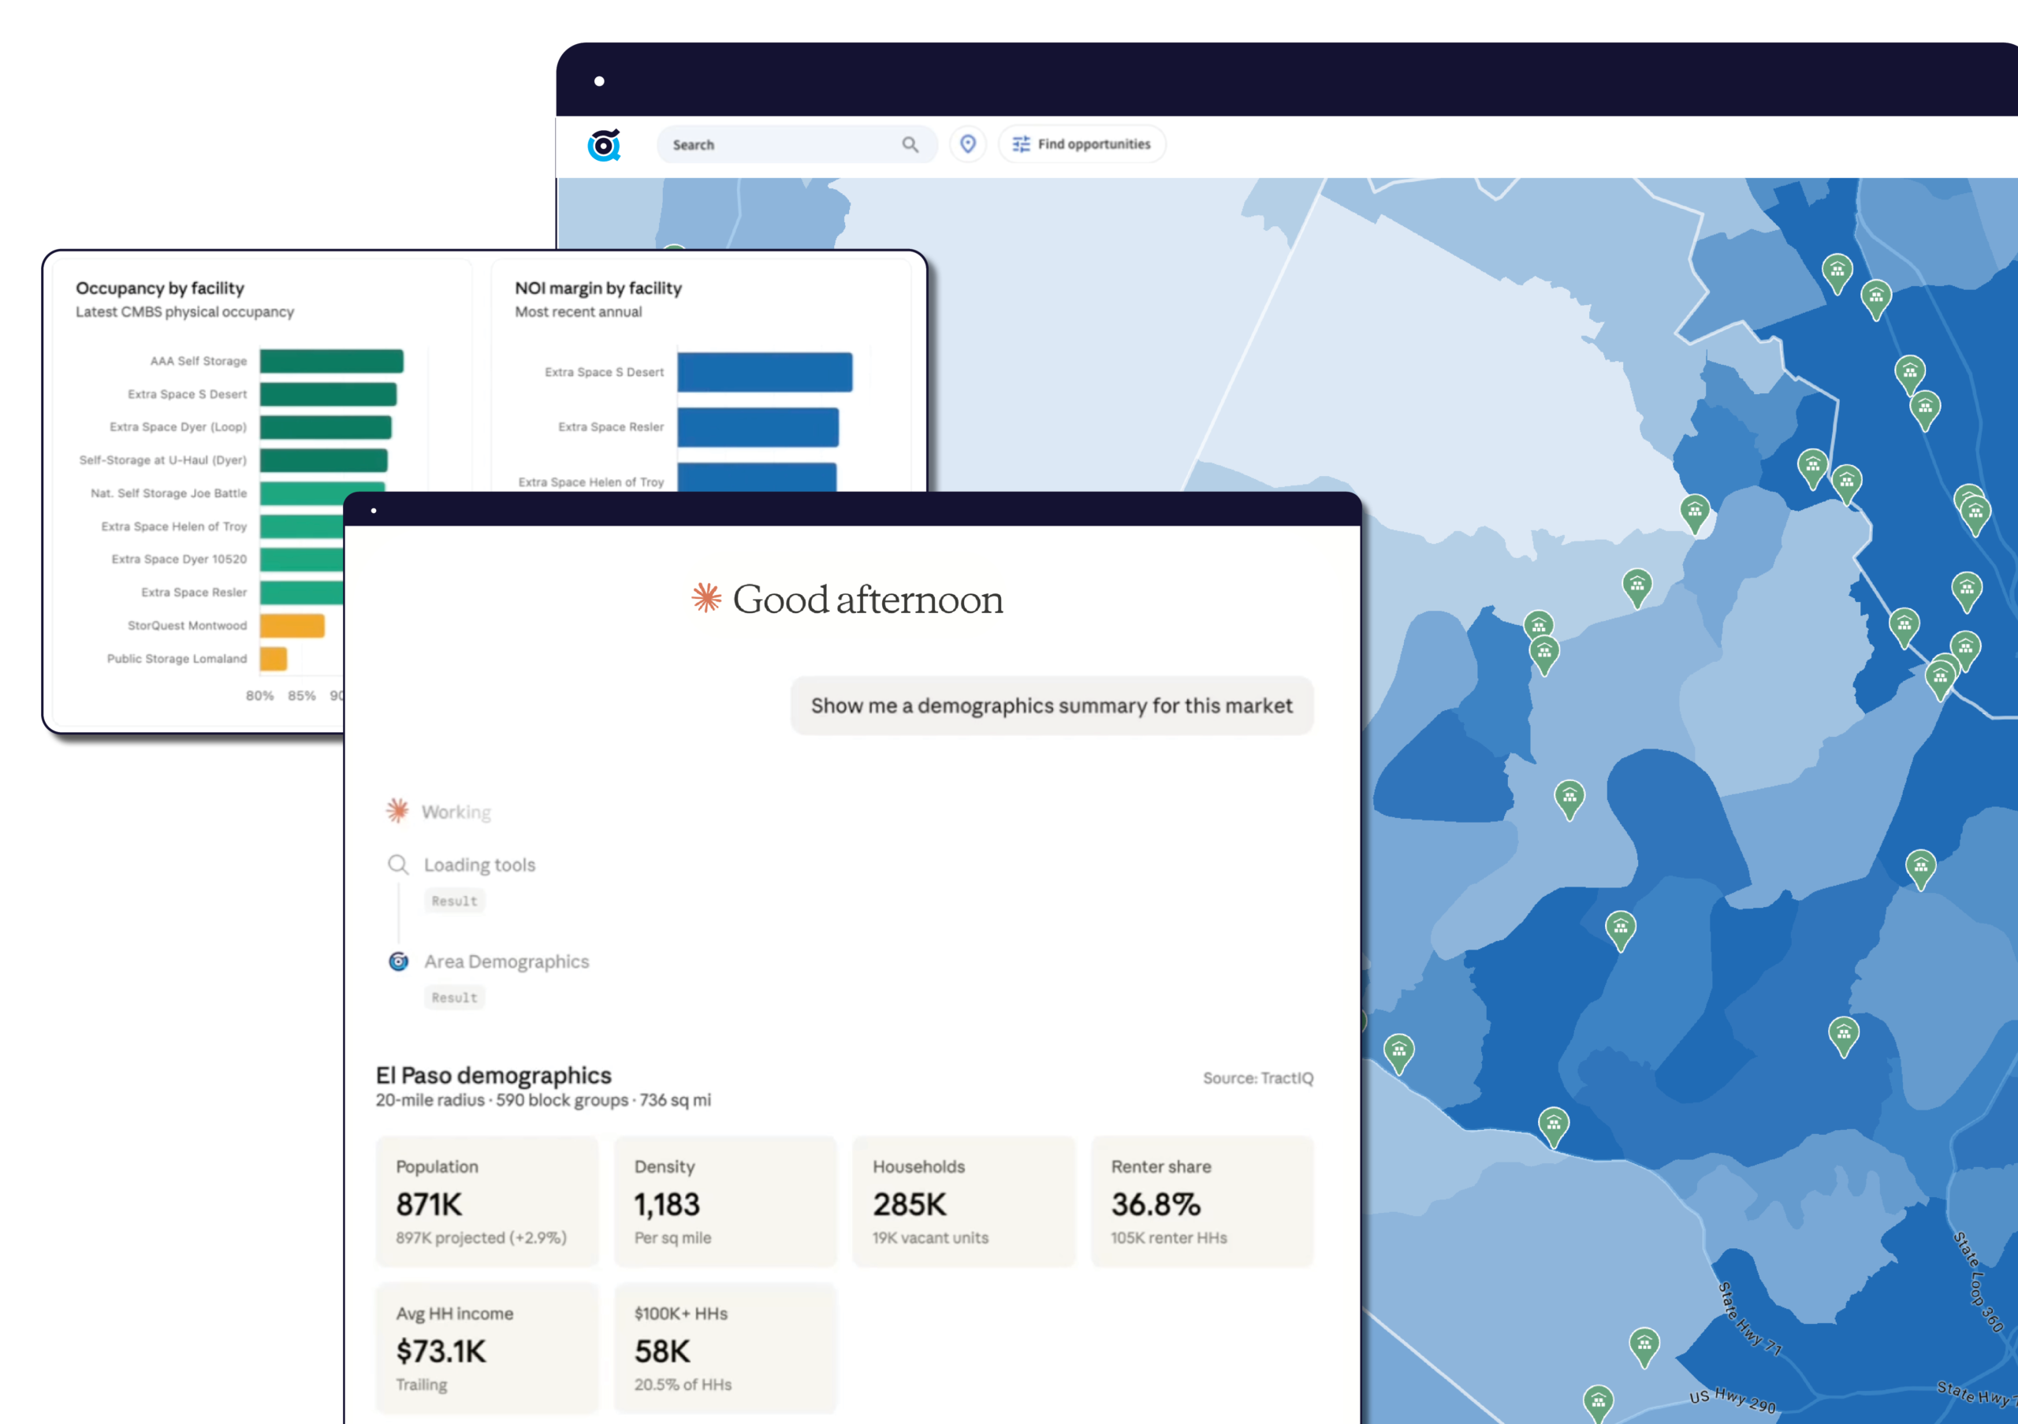Click the location pin button beside search
Image resolution: width=2018 pixels, height=1424 pixels.
coord(968,144)
